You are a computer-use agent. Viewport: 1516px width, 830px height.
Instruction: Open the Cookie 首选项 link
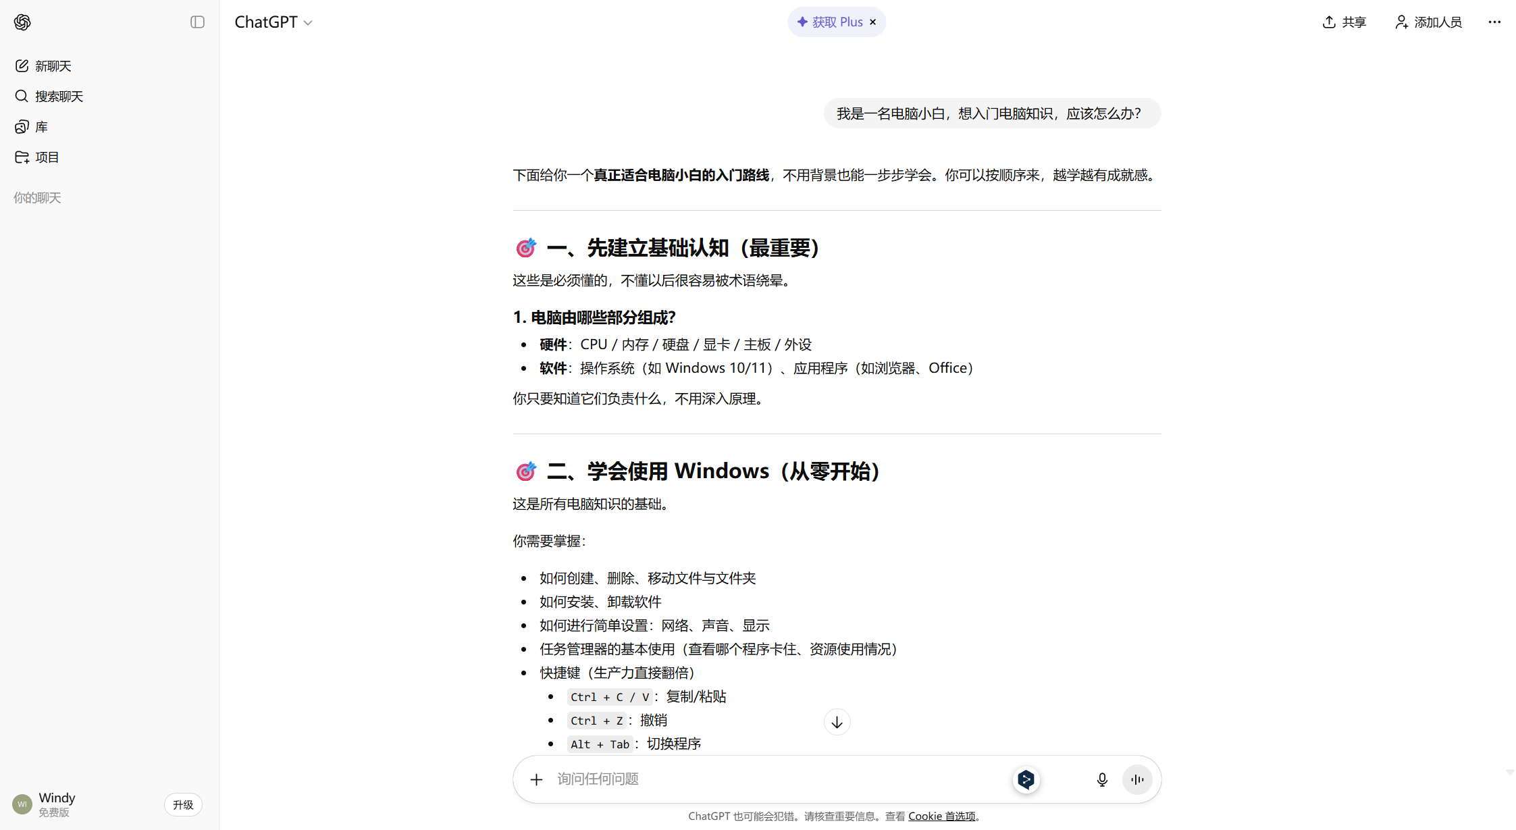click(943, 816)
